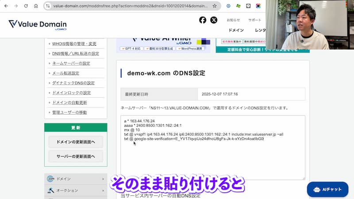Click the オークション gavel icon in the sidebar
Viewport: 354px width, 199px height.
50,191
